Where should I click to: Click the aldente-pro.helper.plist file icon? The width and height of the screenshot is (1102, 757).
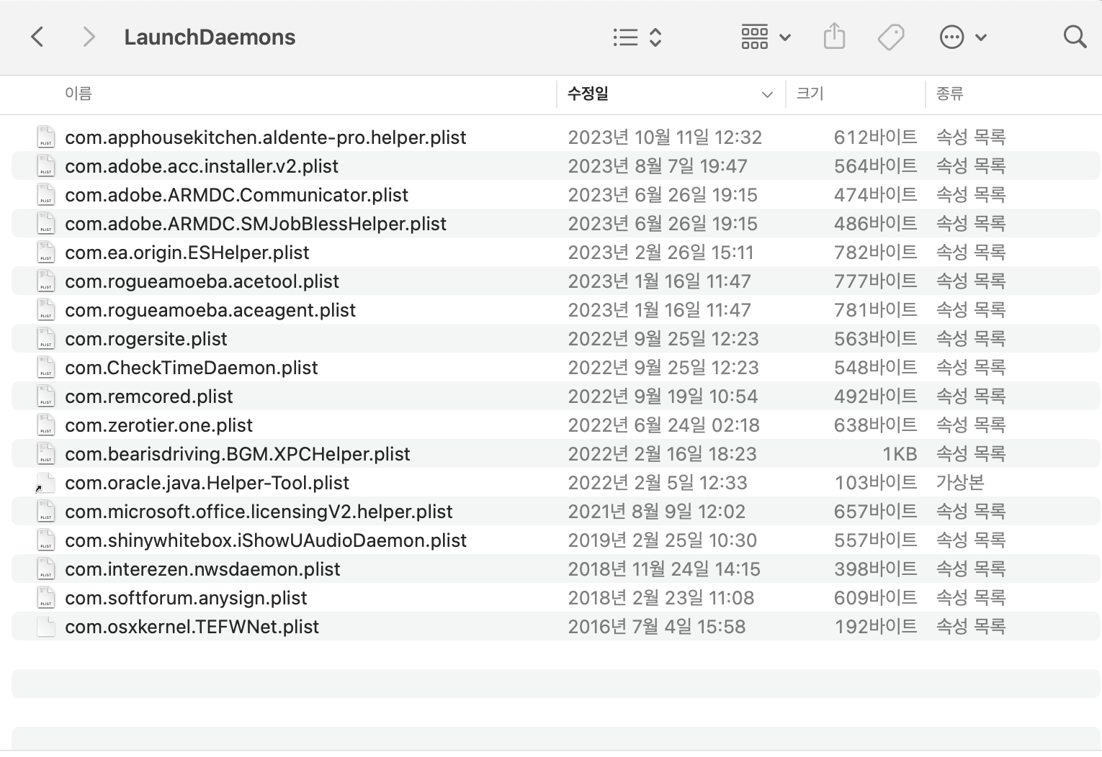[46, 137]
